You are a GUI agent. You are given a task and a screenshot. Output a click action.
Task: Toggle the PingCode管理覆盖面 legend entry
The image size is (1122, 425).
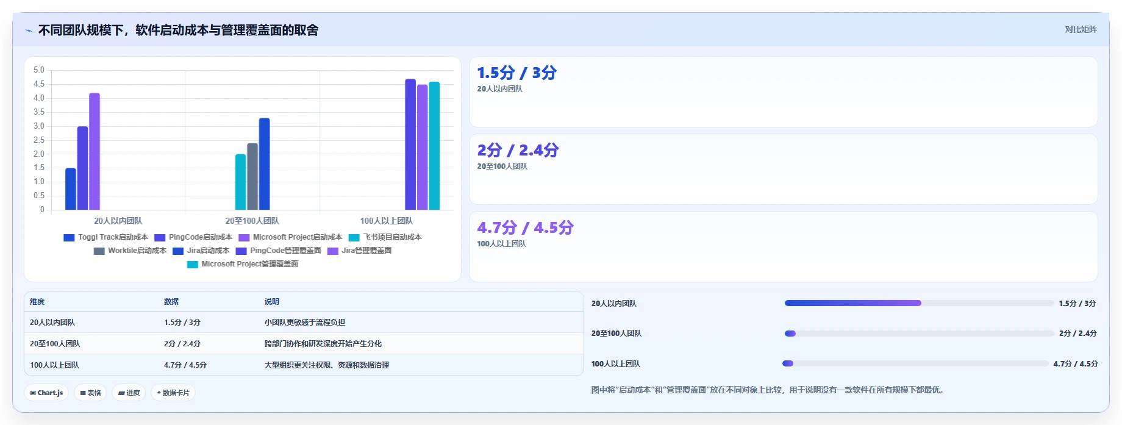[x=279, y=251]
